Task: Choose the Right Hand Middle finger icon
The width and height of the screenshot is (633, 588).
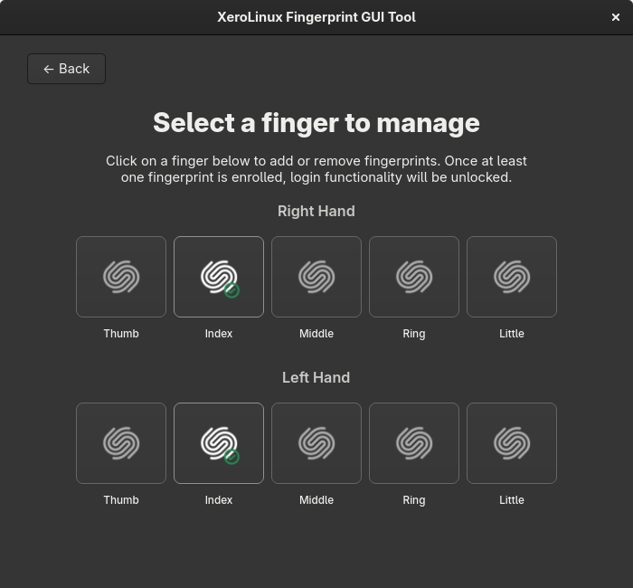Action: (316, 277)
